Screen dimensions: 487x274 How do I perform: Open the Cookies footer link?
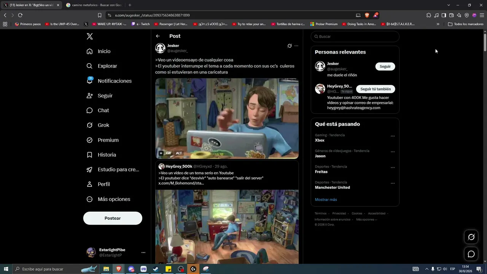click(357, 213)
